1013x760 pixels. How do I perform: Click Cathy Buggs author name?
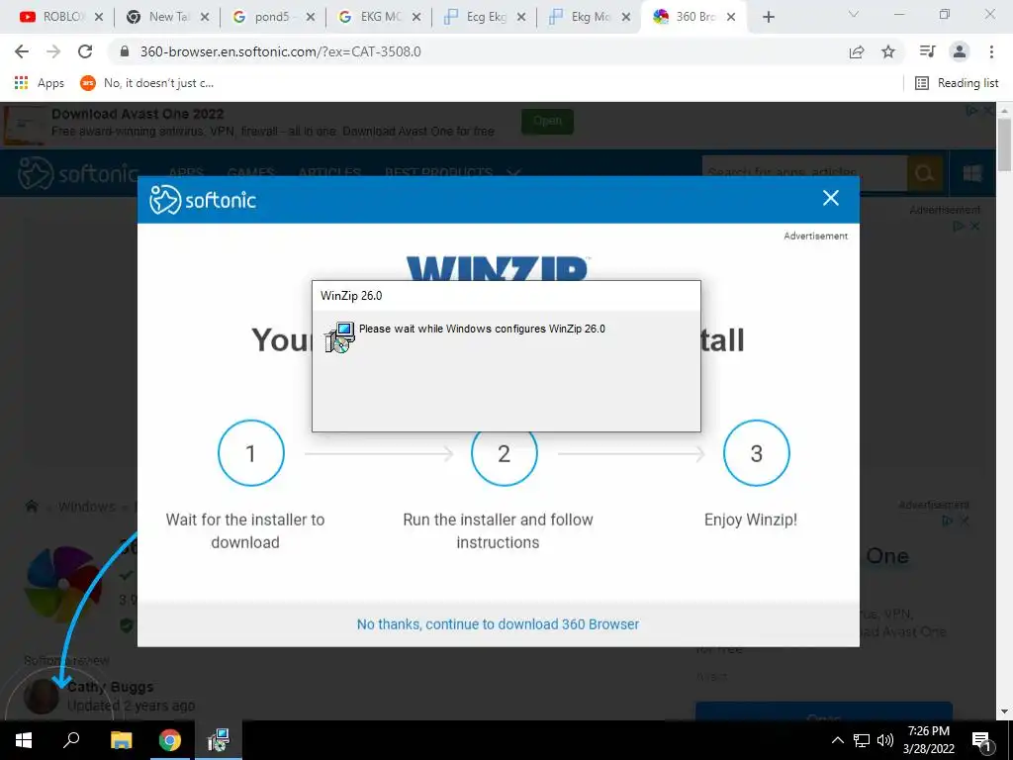coord(111,687)
